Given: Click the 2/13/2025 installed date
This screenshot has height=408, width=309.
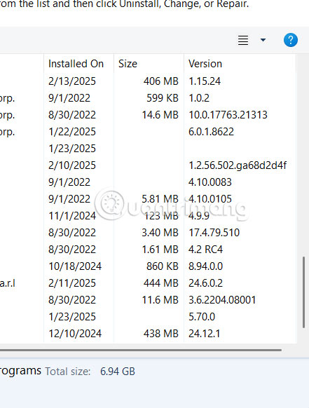Looking at the screenshot, I should coord(72,81).
